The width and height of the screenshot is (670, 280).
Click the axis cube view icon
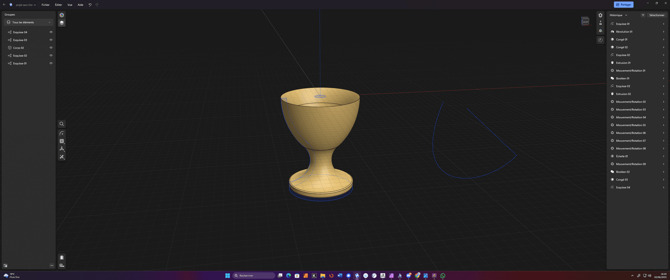(600, 31)
